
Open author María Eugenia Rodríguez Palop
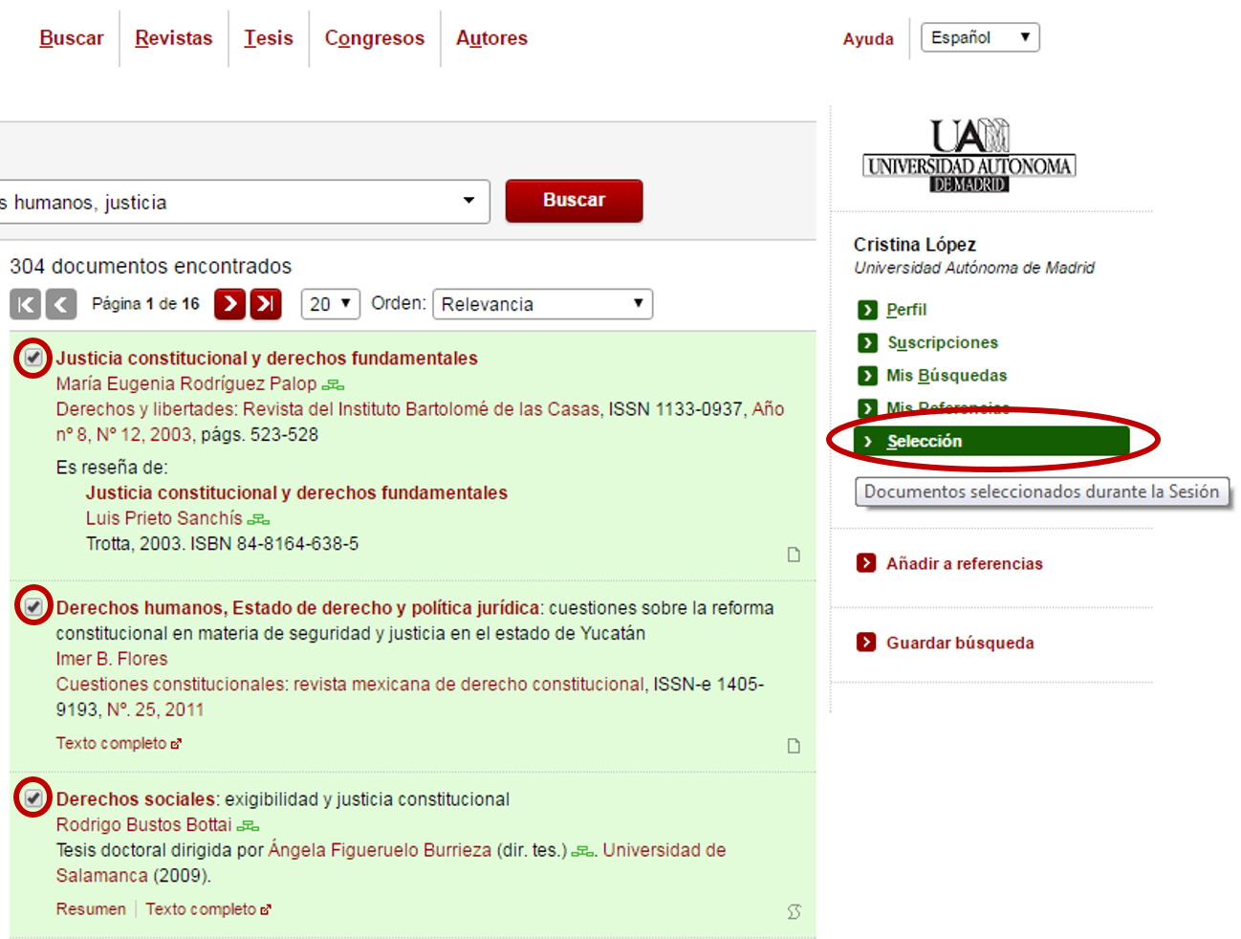click(x=186, y=383)
